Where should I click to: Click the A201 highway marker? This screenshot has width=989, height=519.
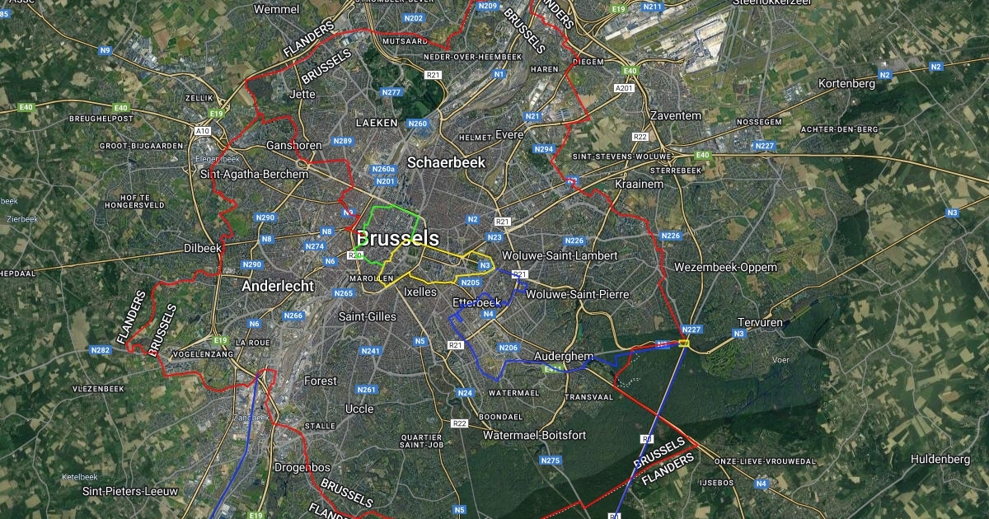623,87
